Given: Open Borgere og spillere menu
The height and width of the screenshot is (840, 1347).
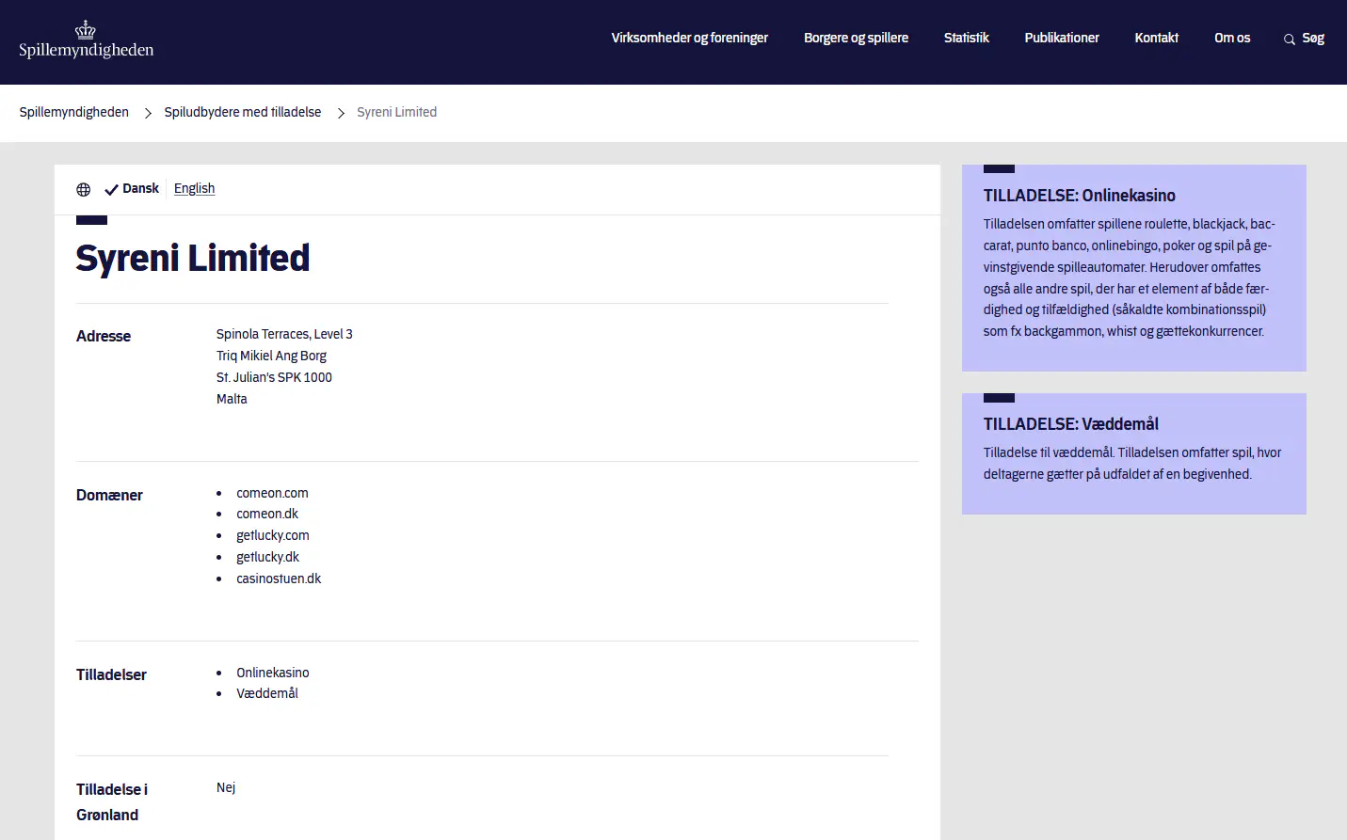Looking at the screenshot, I should [x=856, y=38].
